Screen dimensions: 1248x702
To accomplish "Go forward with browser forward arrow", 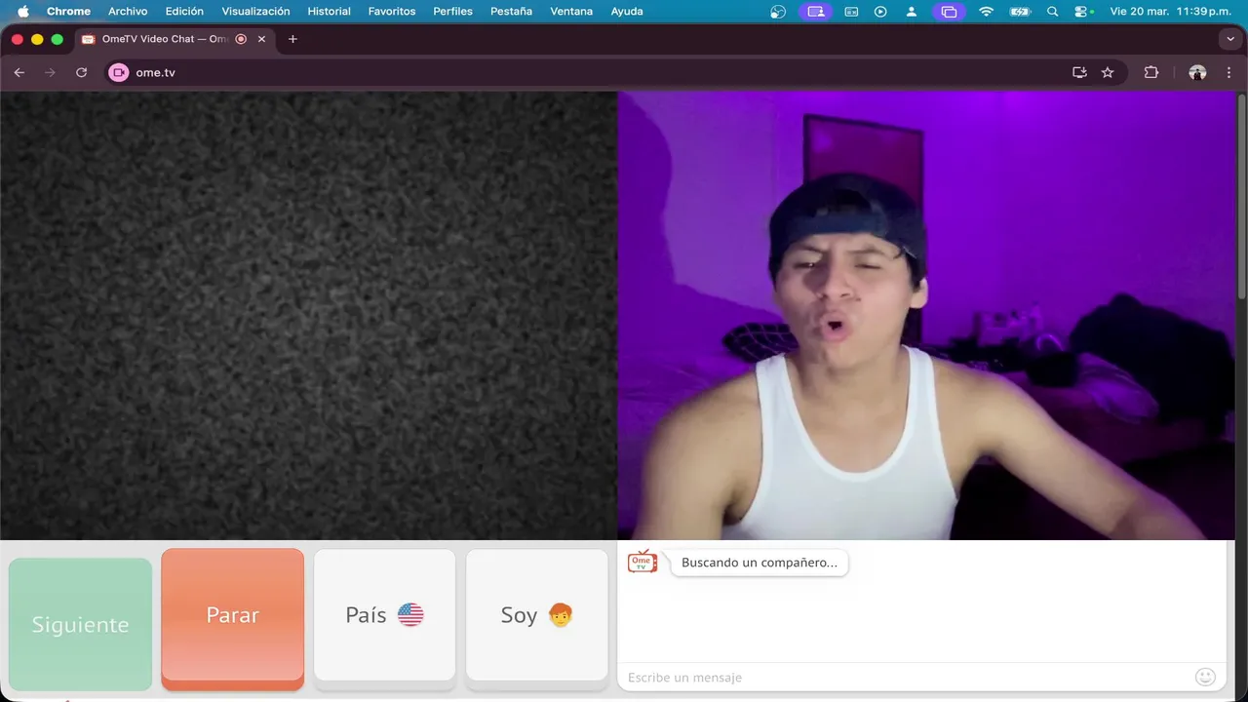I will click(x=51, y=72).
